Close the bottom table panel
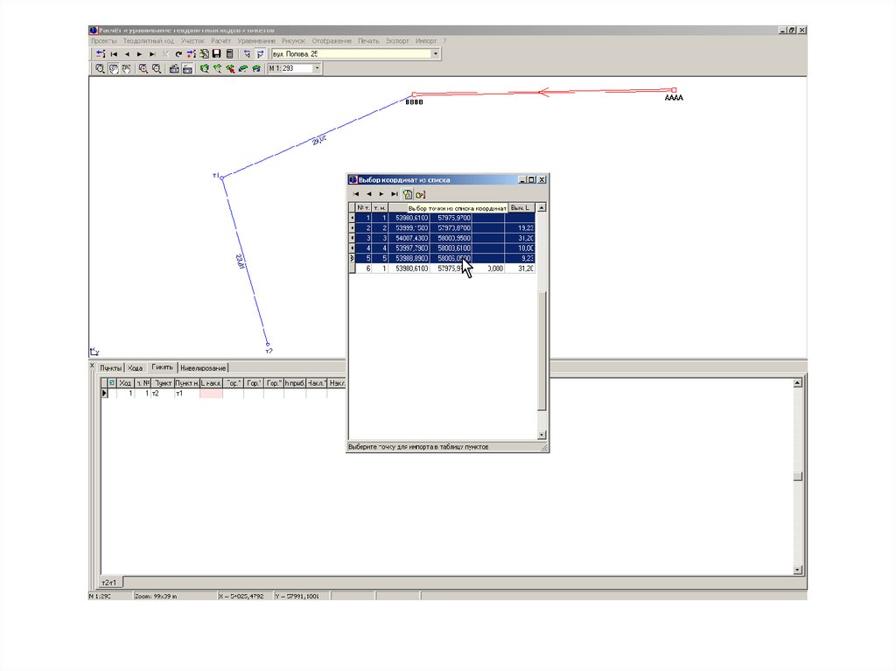Image resolution: width=896 pixels, height=671 pixels. tap(92, 365)
